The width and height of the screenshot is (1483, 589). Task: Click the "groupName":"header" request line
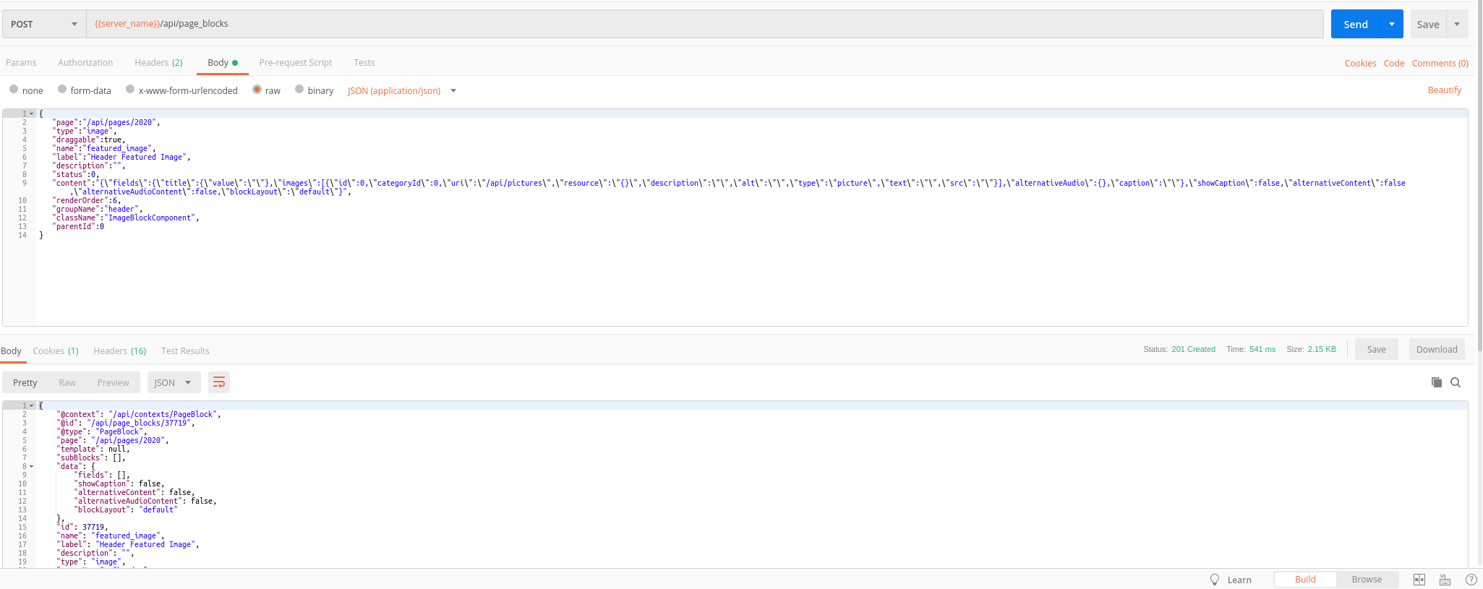point(97,209)
